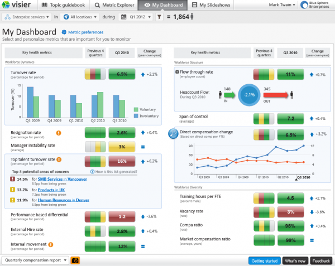Click the Manager instability 3% yellow badge
The image size is (335, 266).
[x=122, y=147]
